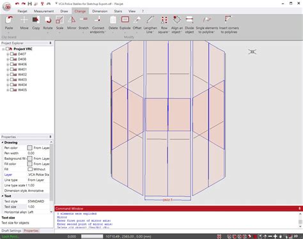
Task: Collapse the Drawing properties section
Action: pos(3,143)
